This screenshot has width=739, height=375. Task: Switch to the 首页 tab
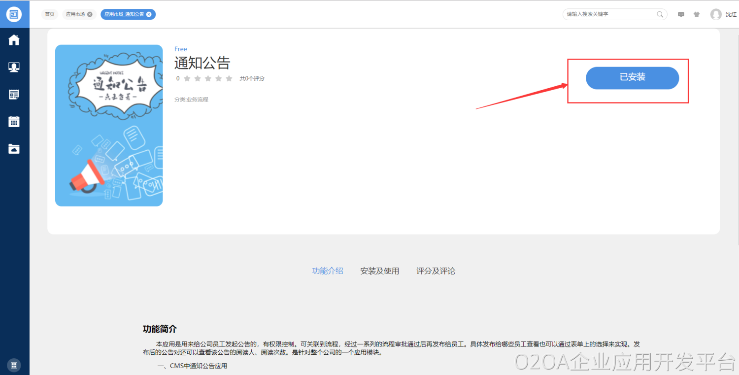pyautogui.click(x=50, y=14)
